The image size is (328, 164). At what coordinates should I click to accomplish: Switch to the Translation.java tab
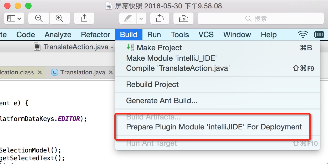pyautogui.click(x=83, y=72)
